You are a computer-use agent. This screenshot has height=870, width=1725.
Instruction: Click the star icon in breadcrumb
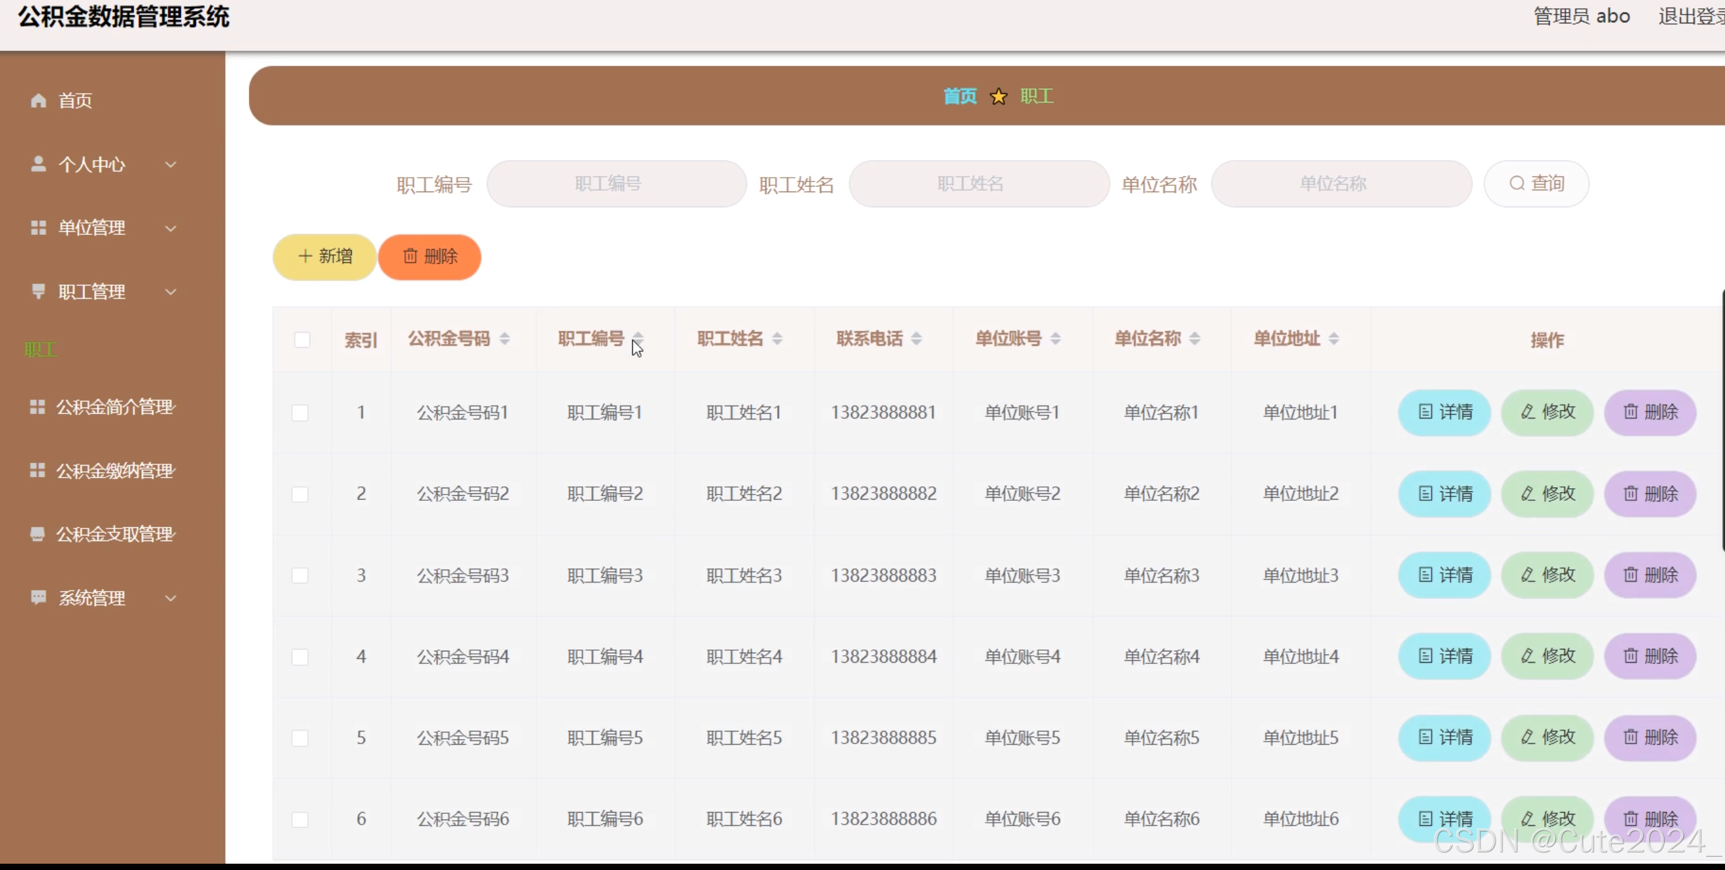click(998, 97)
